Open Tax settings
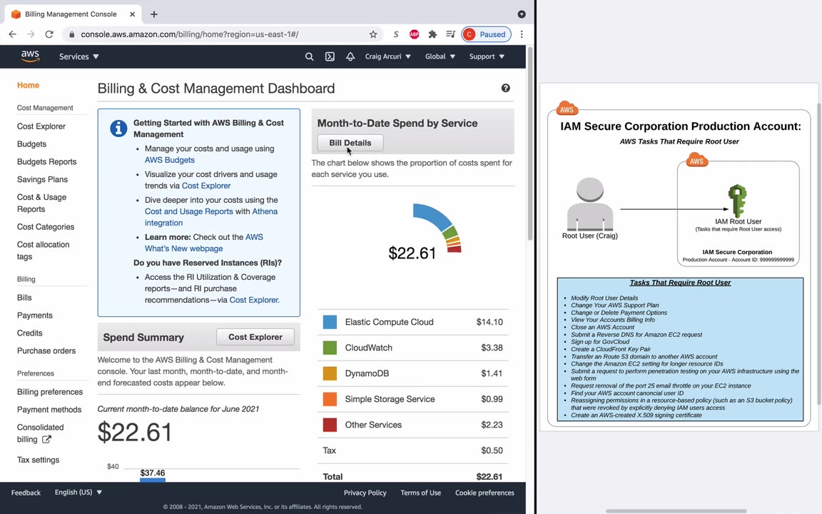 pyautogui.click(x=38, y=460)
